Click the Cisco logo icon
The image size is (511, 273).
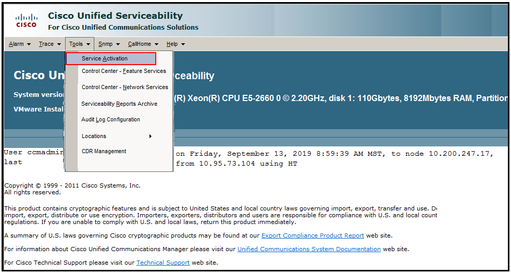tap(26, 21)
